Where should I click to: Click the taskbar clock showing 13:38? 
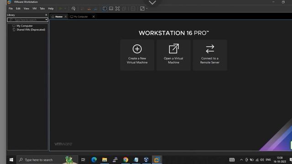click(x=280, y=160)
